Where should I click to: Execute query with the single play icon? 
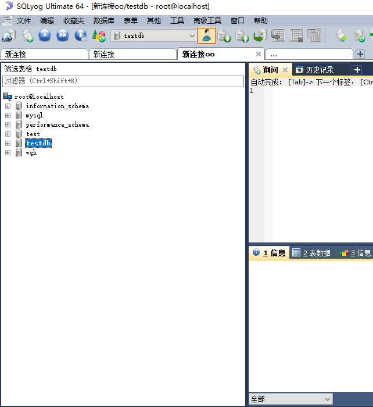pyautogui.click(x=45, y=35)
